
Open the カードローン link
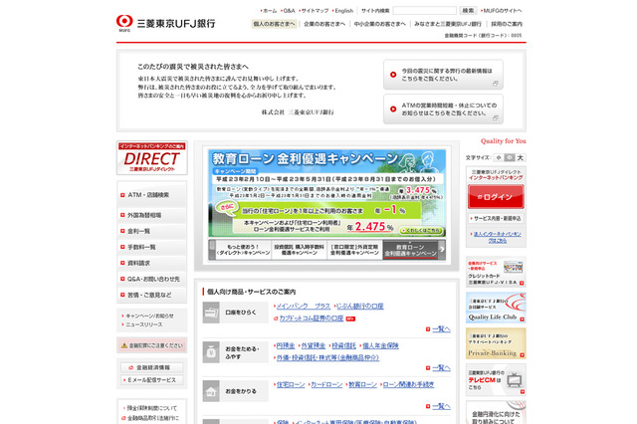pyautogui.click(x=326, y=384)
